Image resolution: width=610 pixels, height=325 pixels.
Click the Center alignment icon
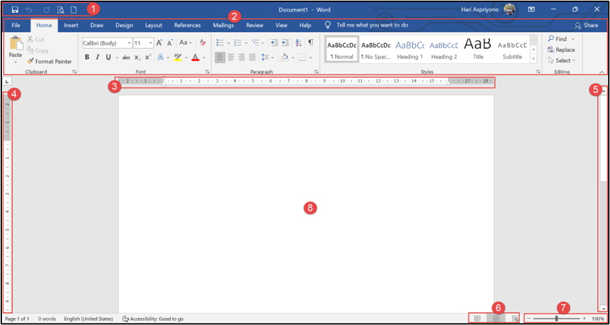point(230,57)
